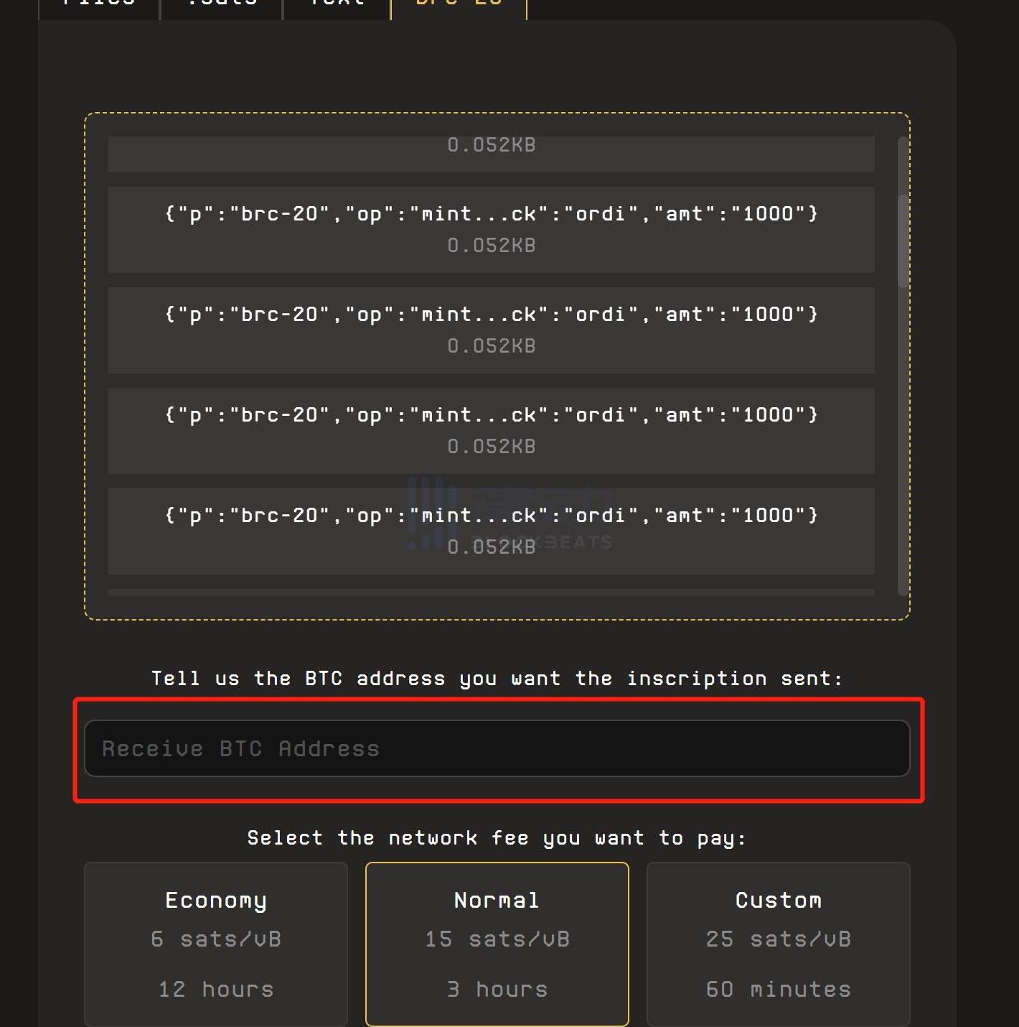Viewport: 1019px width, 1027px height.
Task: Select the first fully visible ordi mint entry
Action: point(491,229)
